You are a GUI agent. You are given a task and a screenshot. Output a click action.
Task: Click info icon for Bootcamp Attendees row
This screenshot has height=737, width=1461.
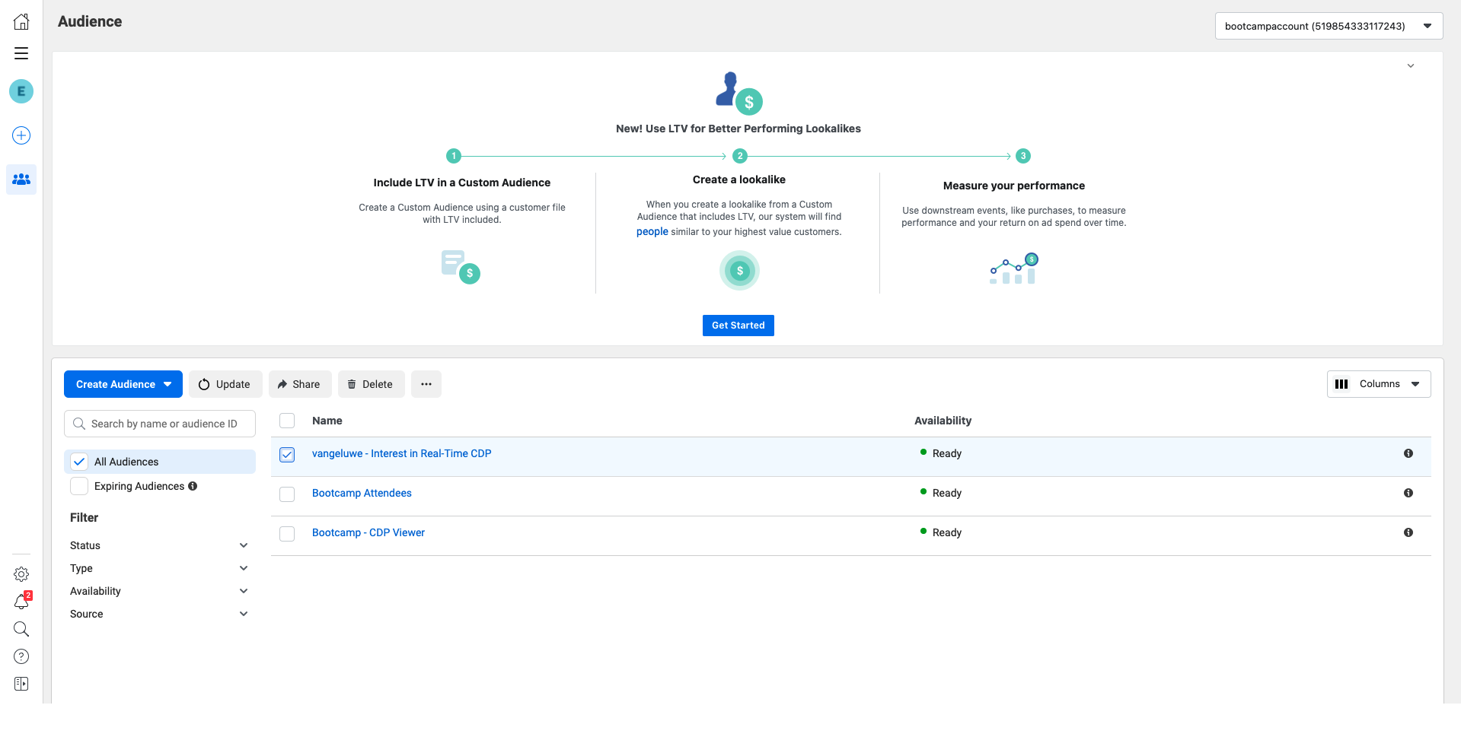pos(1408,493)
